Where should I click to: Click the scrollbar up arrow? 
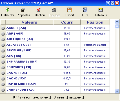point(117,22)
